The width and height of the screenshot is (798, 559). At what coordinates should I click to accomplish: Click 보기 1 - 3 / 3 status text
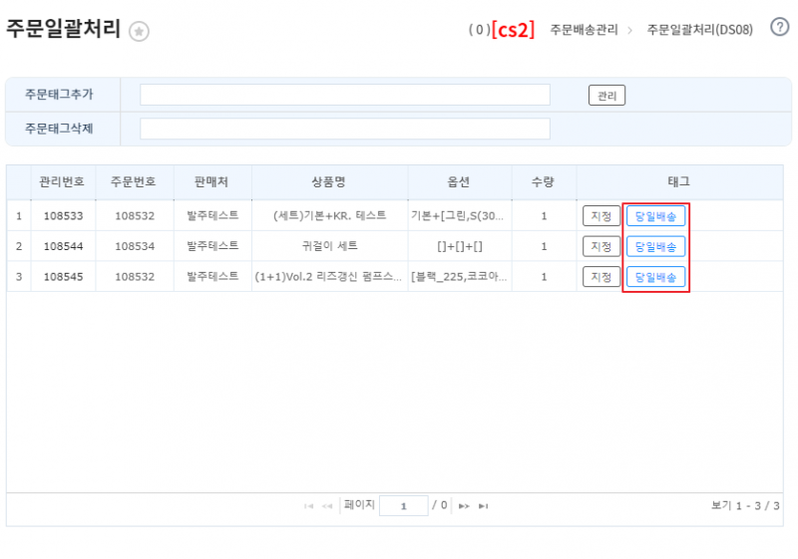point(745,505)
